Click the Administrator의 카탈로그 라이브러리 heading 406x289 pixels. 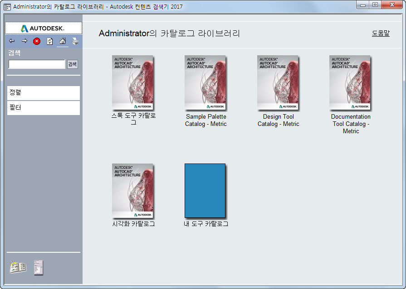(x=169, y=34)
